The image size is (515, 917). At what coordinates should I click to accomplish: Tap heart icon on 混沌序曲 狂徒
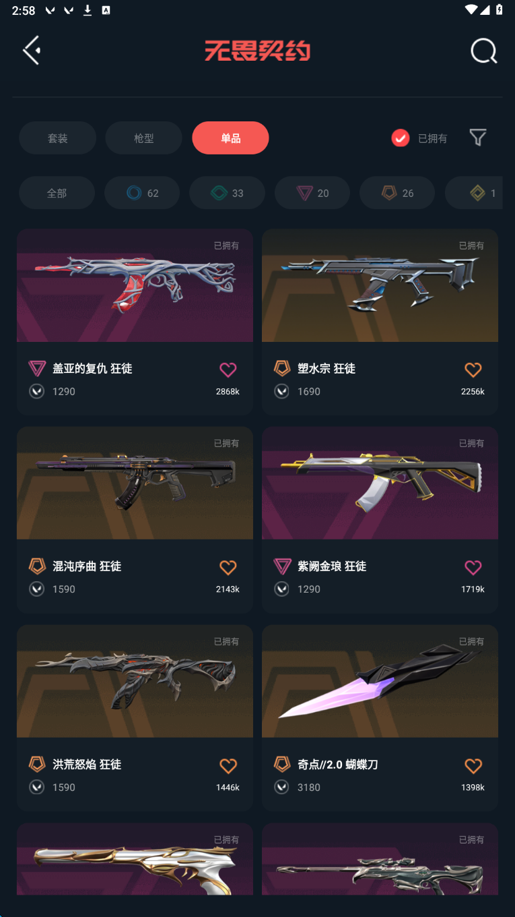click(x=228, y=568)
